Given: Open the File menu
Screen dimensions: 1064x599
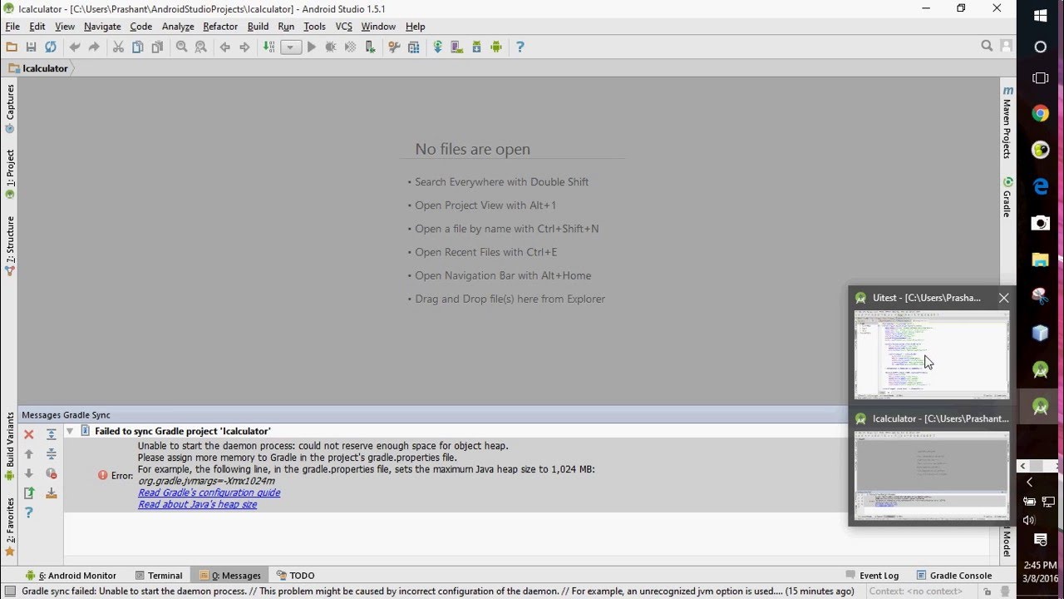Looking at the screenshot, I should click(x=12, y=27).
